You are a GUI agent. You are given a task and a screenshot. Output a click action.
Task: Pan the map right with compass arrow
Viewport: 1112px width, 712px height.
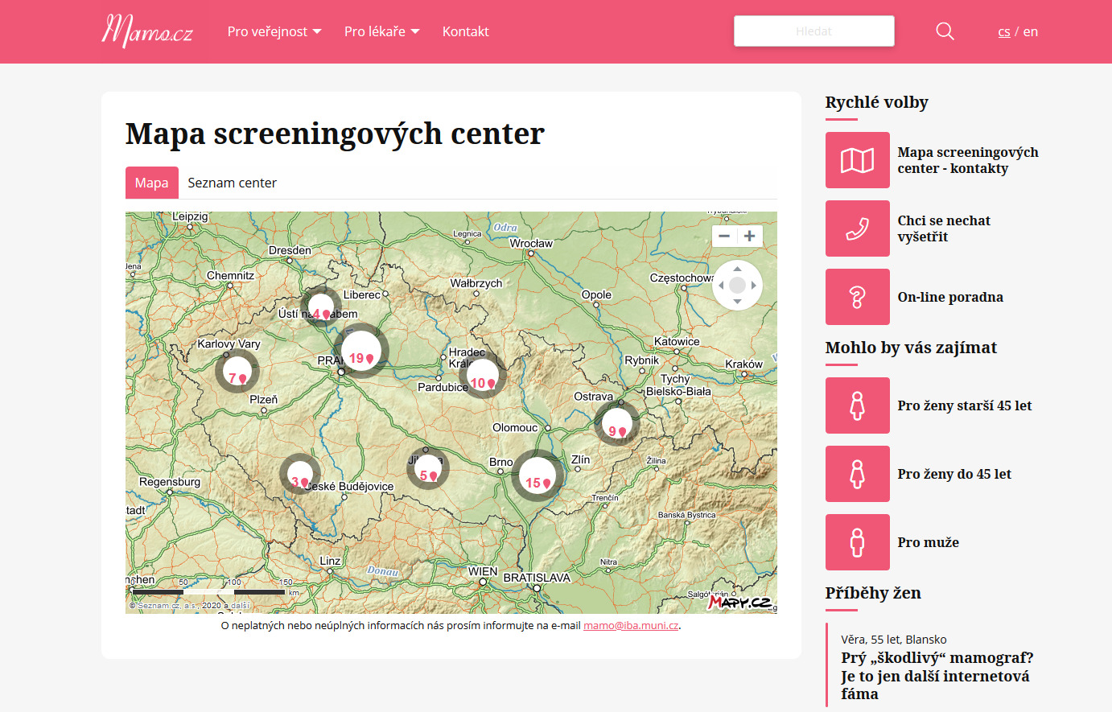[x=754, y=285]
